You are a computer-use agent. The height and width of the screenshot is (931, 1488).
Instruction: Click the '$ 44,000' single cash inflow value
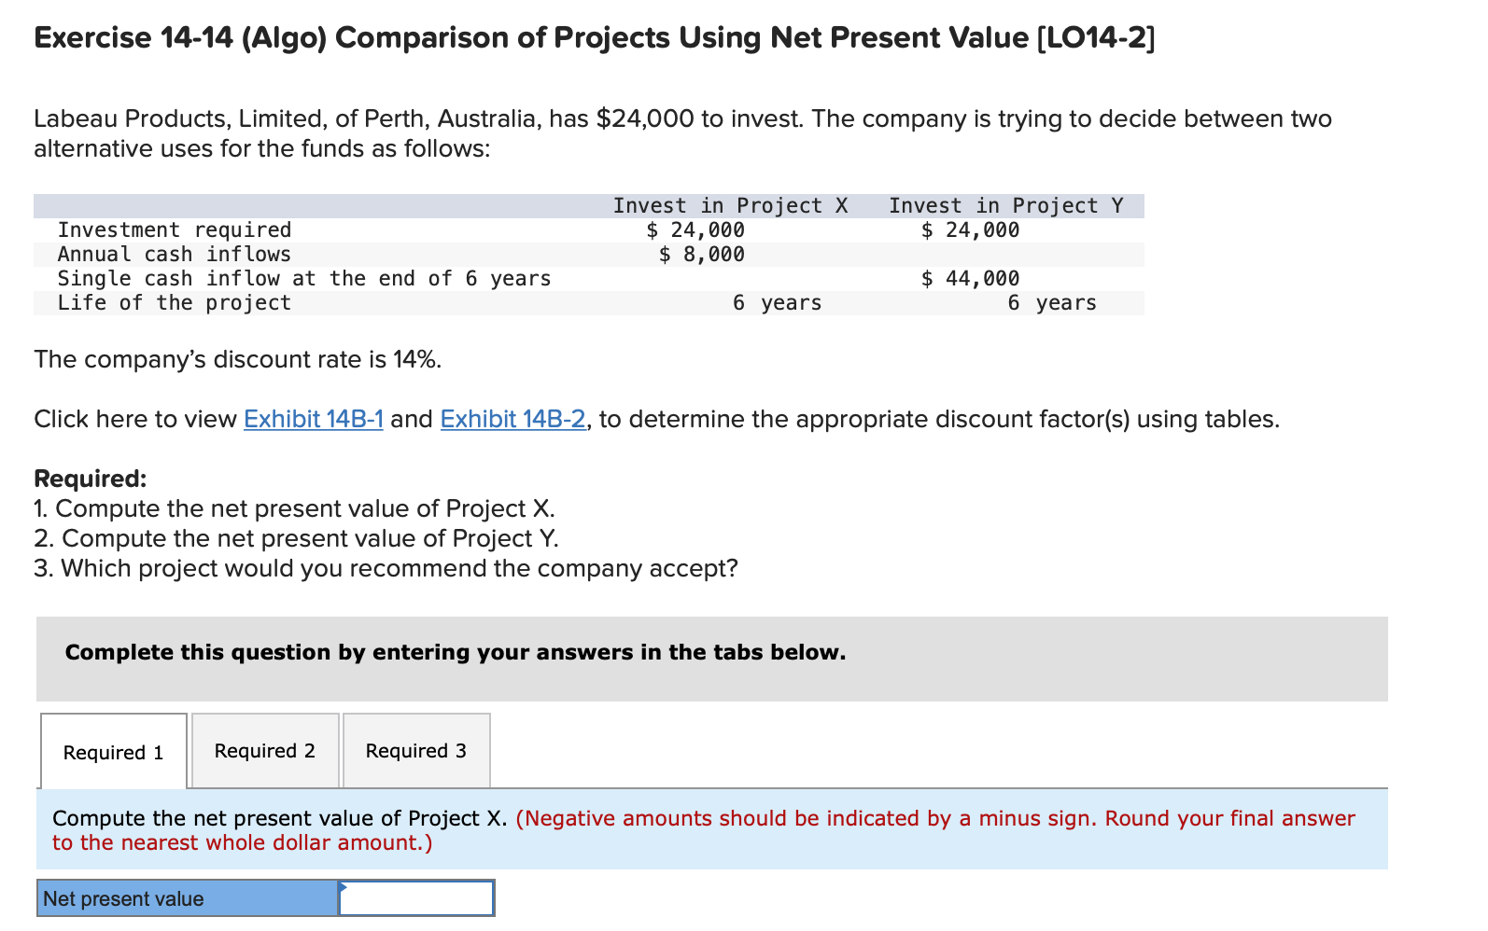[970, 278]
